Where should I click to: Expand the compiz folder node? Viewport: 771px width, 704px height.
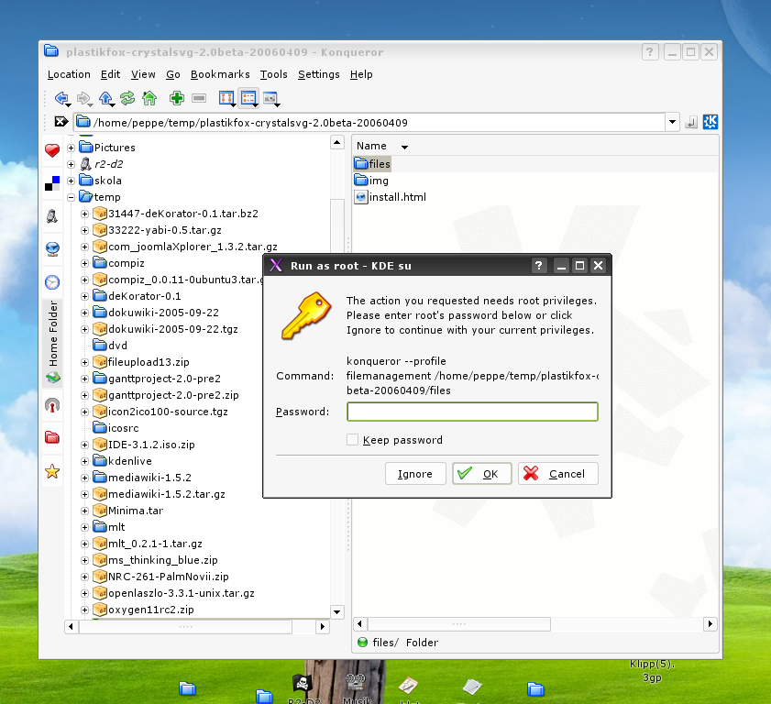point(84,263)
